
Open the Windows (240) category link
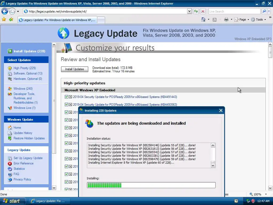click(23, 89)
